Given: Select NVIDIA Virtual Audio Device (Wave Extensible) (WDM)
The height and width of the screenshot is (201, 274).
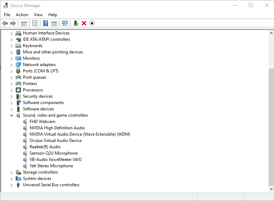Looking at the screenshot, I should 80,134.
